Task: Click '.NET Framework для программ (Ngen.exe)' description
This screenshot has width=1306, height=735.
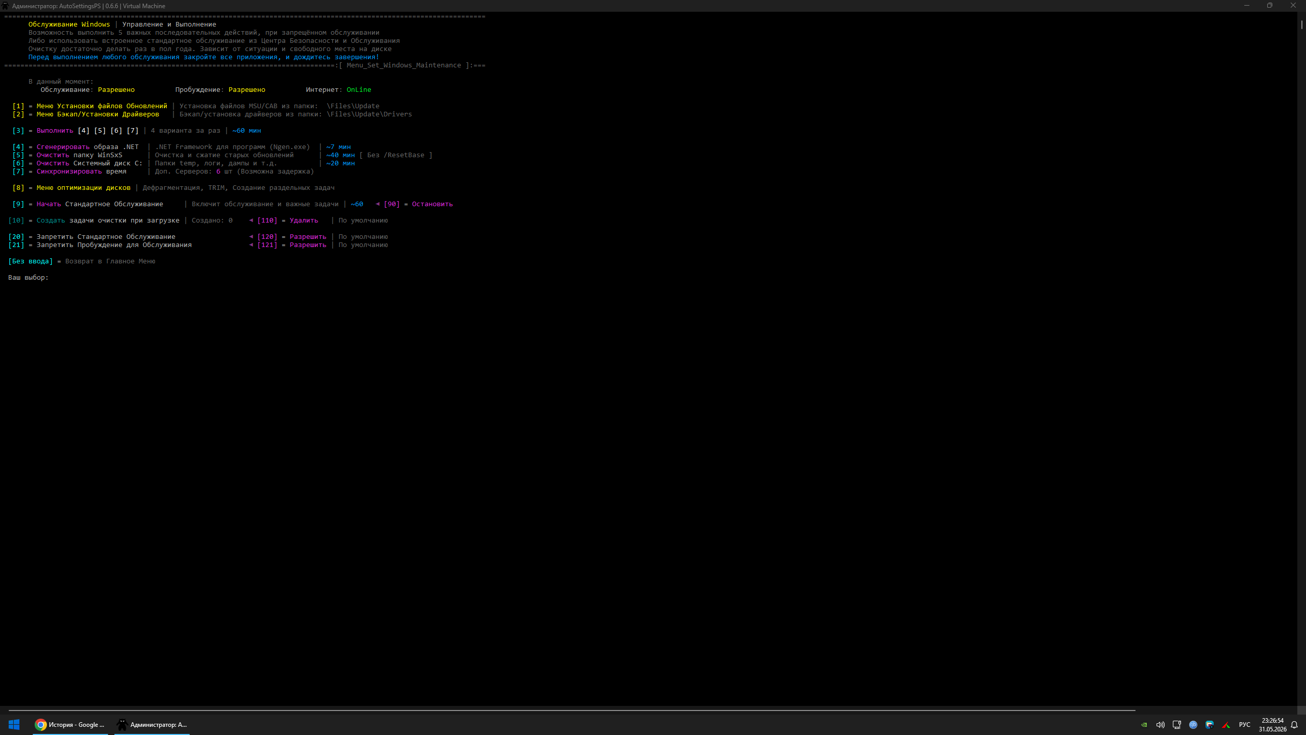Action: pos(233,147)
